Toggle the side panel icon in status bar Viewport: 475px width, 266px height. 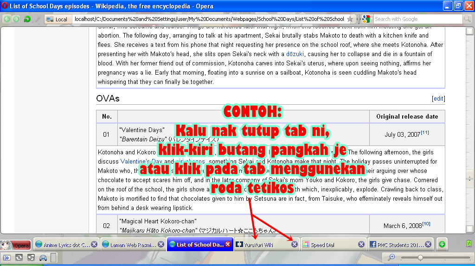coord(7,258)
